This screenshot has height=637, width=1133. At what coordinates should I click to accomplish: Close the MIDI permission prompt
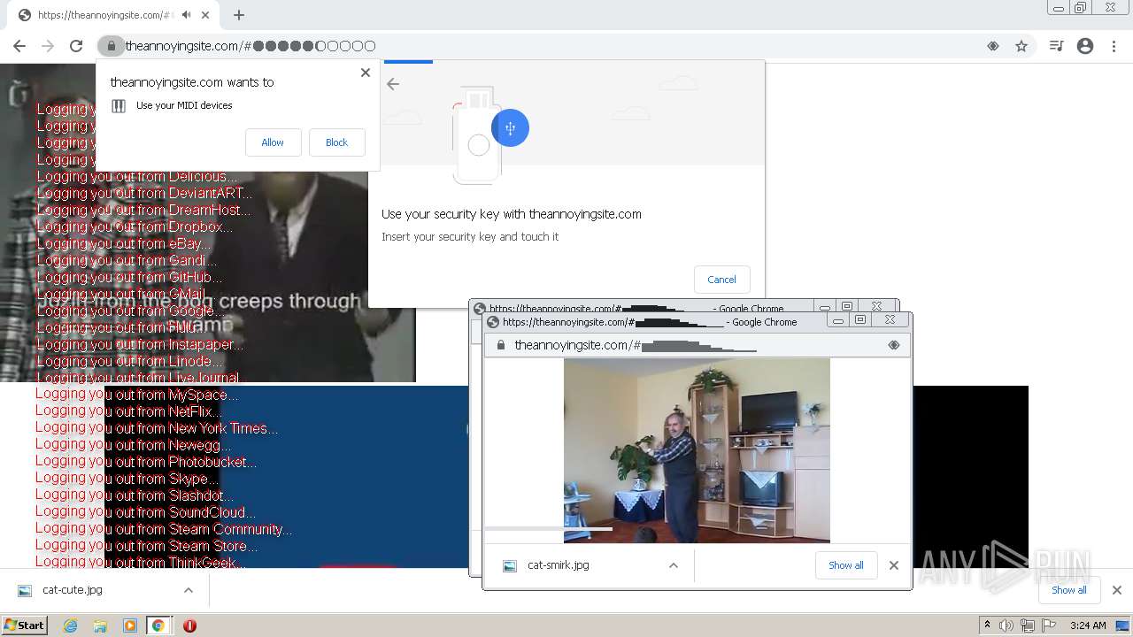tap(366, 73)
